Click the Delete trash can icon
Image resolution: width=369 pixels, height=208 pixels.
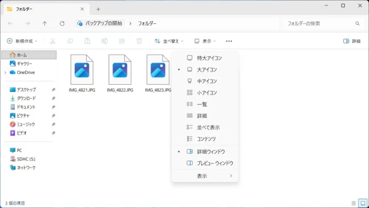coord(139,41)
